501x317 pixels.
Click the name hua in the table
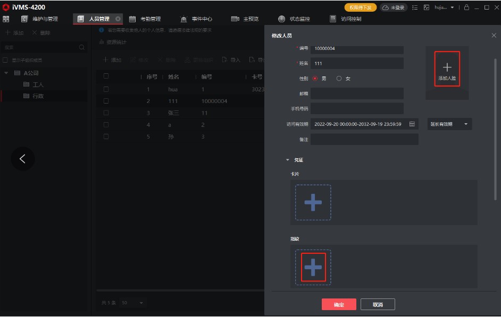pyautogui.click(x=173, y=89)
